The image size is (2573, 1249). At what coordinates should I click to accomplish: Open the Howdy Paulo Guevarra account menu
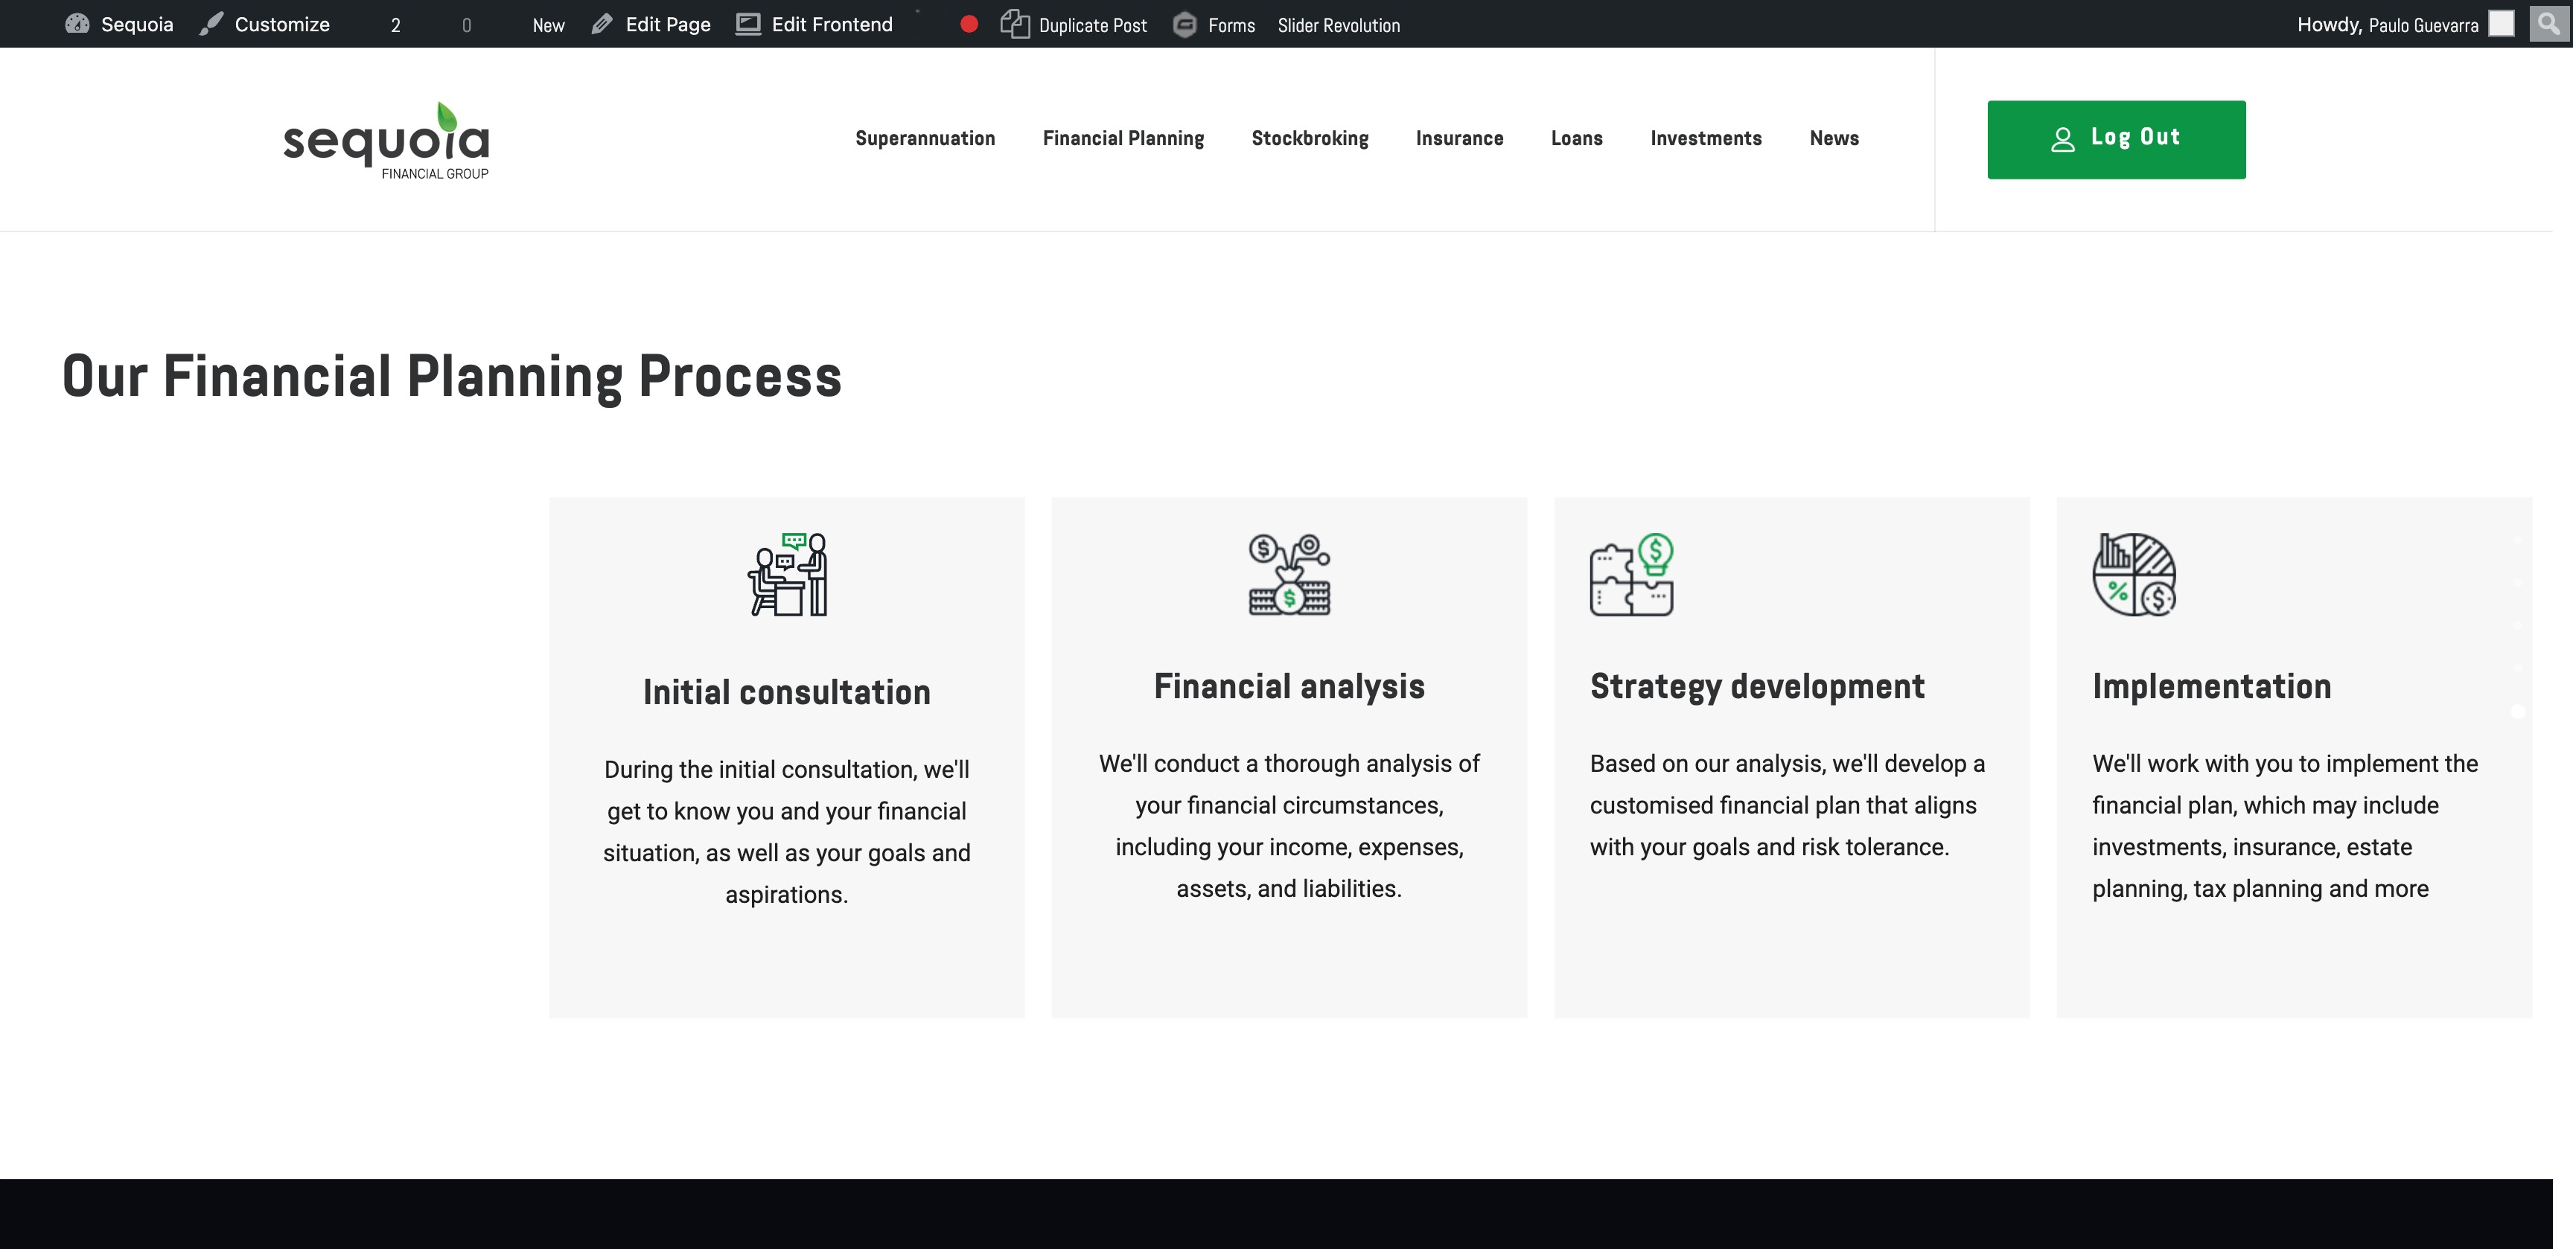pos(2387,25)
